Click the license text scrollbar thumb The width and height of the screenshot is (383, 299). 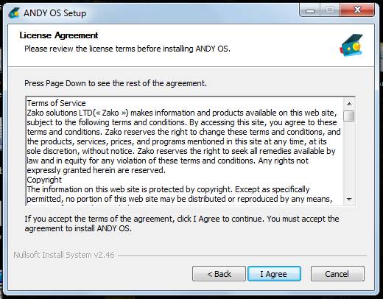pyautogui.click(x=349, y=116)
